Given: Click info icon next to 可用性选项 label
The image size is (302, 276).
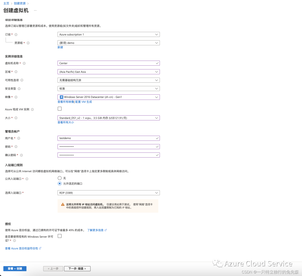Looking at the screenshot, I should click(x=22, y=80).
